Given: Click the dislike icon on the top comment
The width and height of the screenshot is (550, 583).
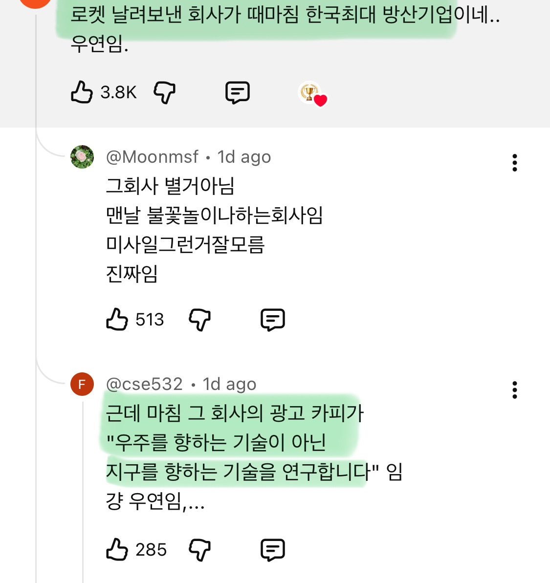Looking at the screenshot, I should click(x=164, y=93).
